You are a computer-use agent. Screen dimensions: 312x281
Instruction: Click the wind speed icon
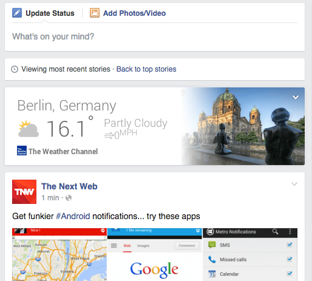[x=109, y=135]
